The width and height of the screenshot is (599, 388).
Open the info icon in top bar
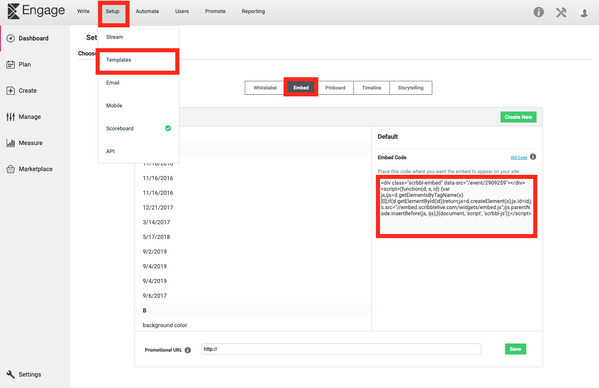(x=539, y=12)
